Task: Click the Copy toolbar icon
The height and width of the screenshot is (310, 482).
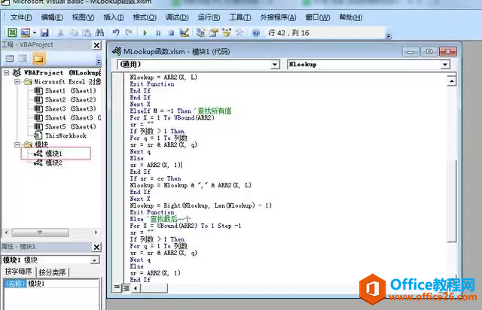Action: pos(74,32)
